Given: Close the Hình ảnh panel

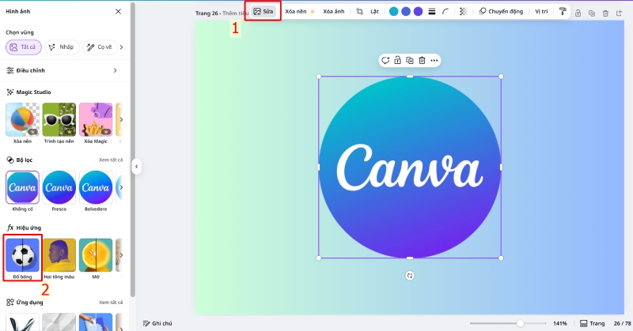Looking at the screenshot, I should pos(118,11).
